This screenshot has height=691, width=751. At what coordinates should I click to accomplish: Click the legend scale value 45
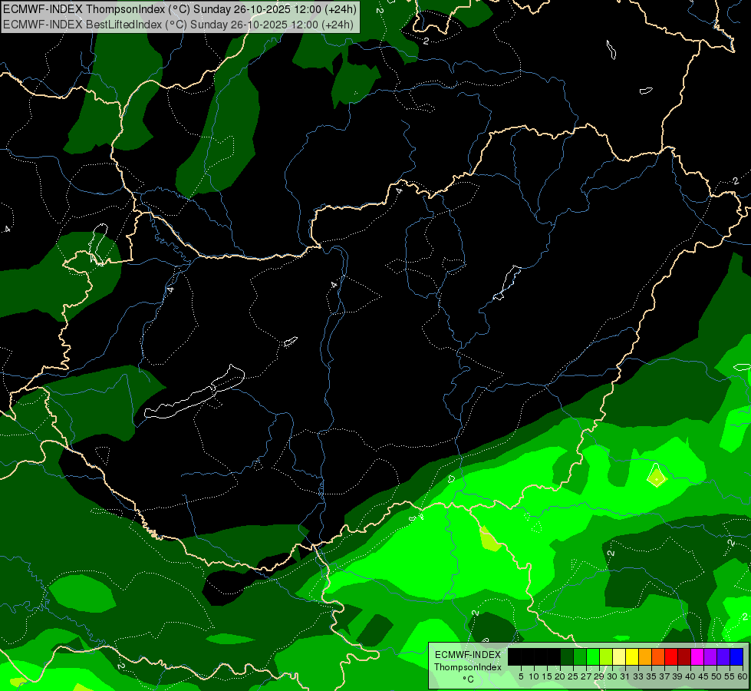pyautogui.click(x=703, y=676)
